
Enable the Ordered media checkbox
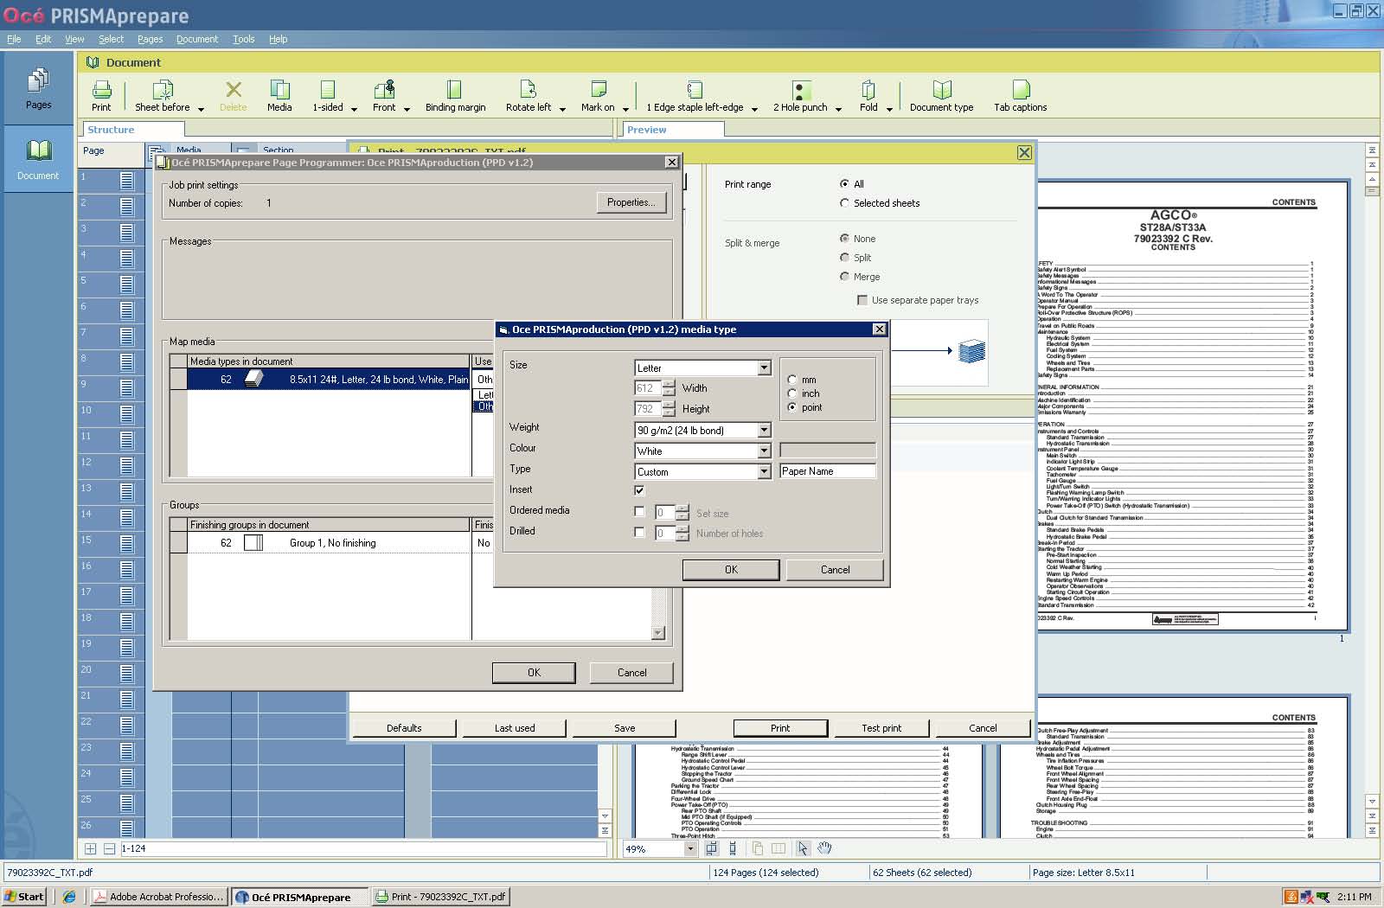[639, 511]
